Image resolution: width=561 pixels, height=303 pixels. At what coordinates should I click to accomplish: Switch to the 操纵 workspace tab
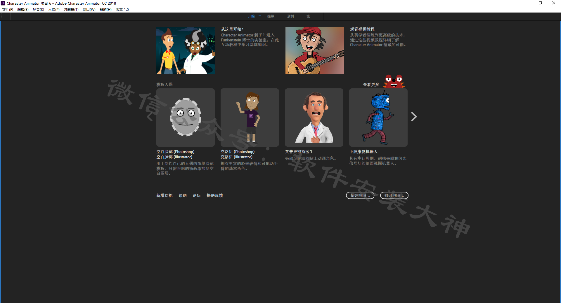pos(271,16)
